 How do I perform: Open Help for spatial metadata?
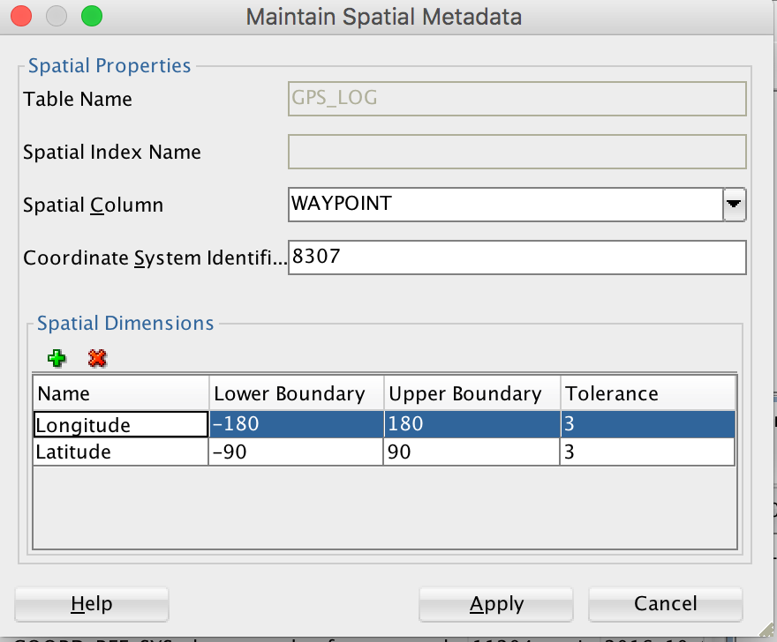pyautogui.click(x=92, y=604)
